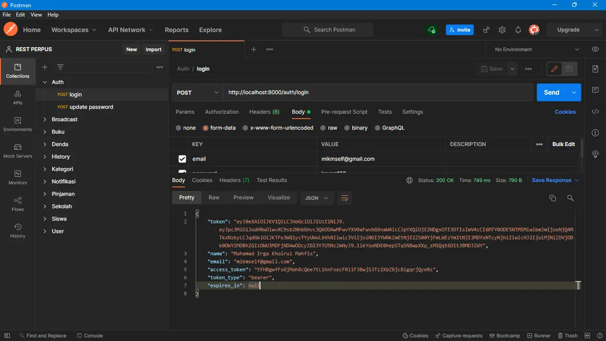This screenshot has width=606, height=341.
Task: Open the No Environment dropdown
Action: tap(536, 49)
